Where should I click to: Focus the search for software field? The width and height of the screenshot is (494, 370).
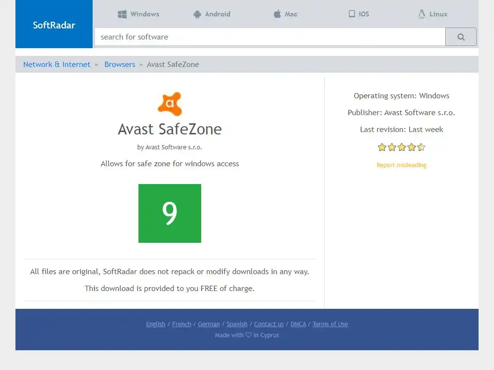pyautogui.click(x=270, y=37)
